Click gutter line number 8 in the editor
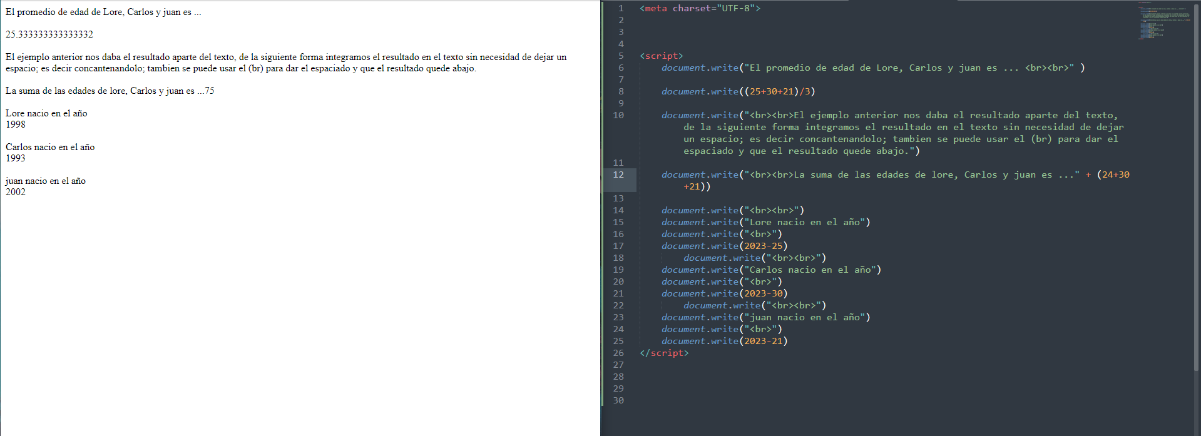The width and height of the screenshot is (1201, 436). 621,91
